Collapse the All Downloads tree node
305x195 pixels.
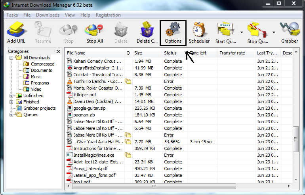11,58
